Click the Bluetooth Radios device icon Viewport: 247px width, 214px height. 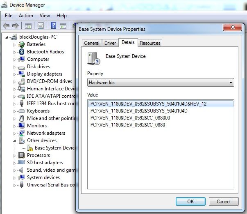(22, 52)
